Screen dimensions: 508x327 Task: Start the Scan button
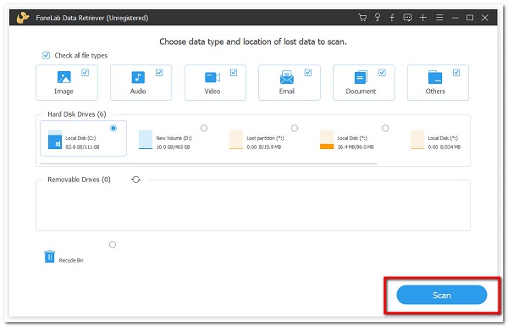tap(442, 295)
